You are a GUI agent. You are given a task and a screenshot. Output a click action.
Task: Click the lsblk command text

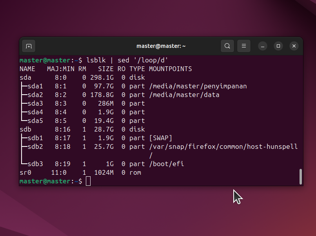(96, 60)
